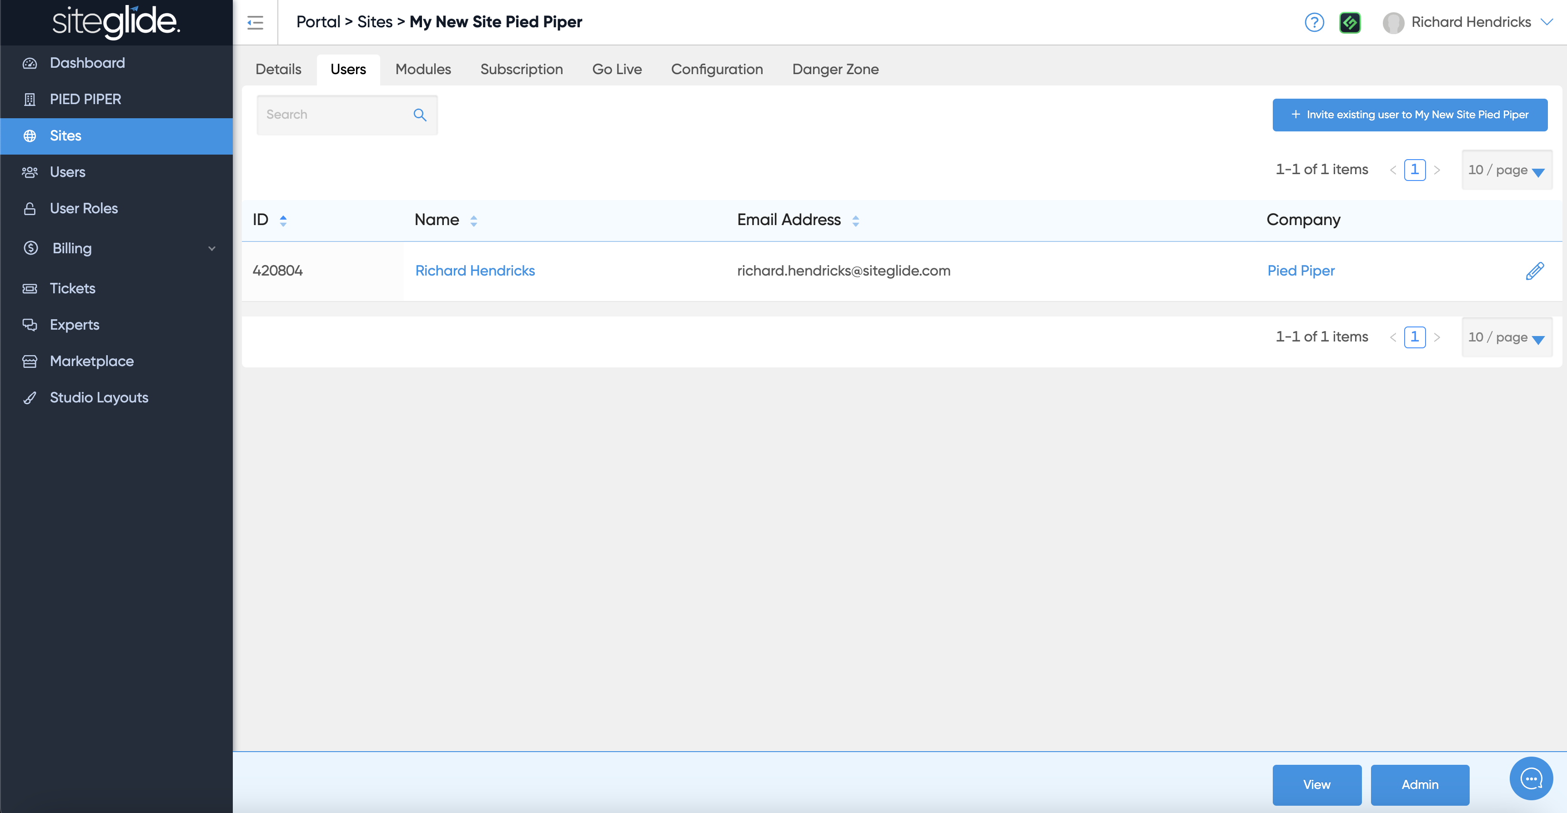
Task: Click the search magnifier icon
Action: click(x=420, y=115)
